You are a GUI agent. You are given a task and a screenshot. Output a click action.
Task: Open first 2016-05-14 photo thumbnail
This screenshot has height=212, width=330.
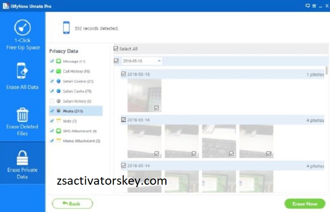(144, 181)
